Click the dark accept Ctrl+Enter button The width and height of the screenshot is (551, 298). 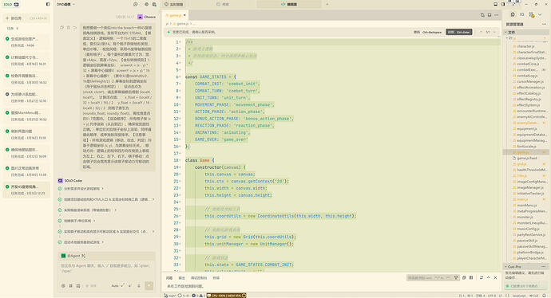pyautogui.click(x=459, y=32)
